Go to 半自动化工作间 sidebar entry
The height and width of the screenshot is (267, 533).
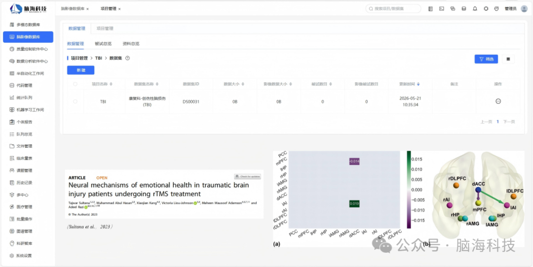coord(28,73)
